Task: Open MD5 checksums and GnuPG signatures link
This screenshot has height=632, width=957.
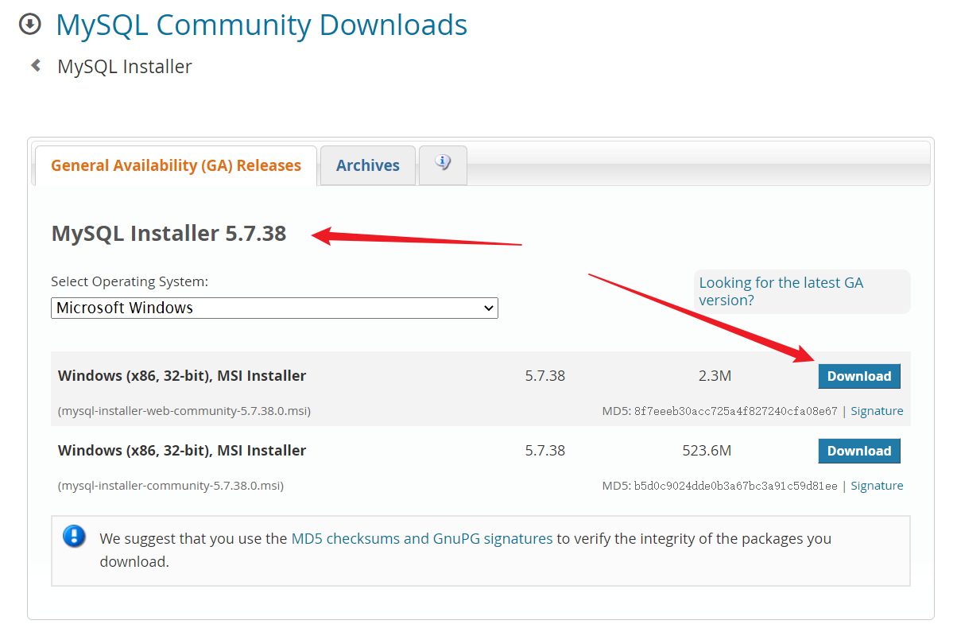Action: [422, 538]
